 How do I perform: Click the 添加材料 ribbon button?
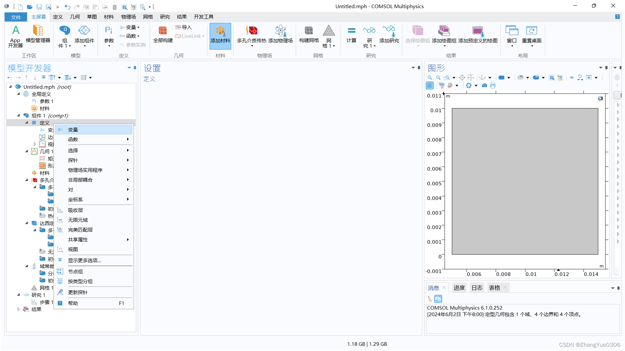click(x=220, y=36)
